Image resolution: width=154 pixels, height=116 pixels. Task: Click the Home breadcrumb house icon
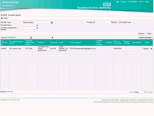(2, 18)
